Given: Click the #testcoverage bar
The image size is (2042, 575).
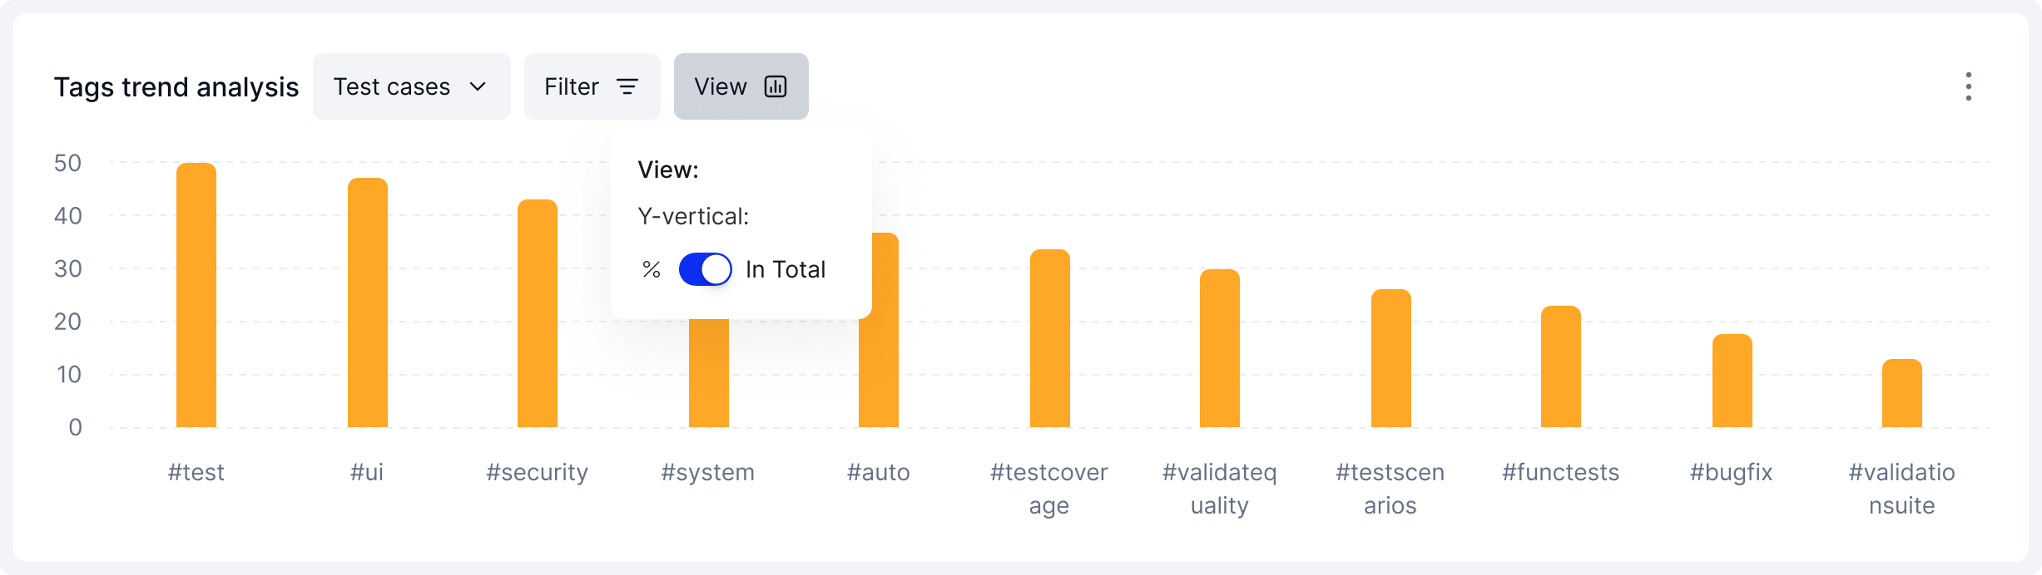Looking at the screenshot, I should (1050, 338).
